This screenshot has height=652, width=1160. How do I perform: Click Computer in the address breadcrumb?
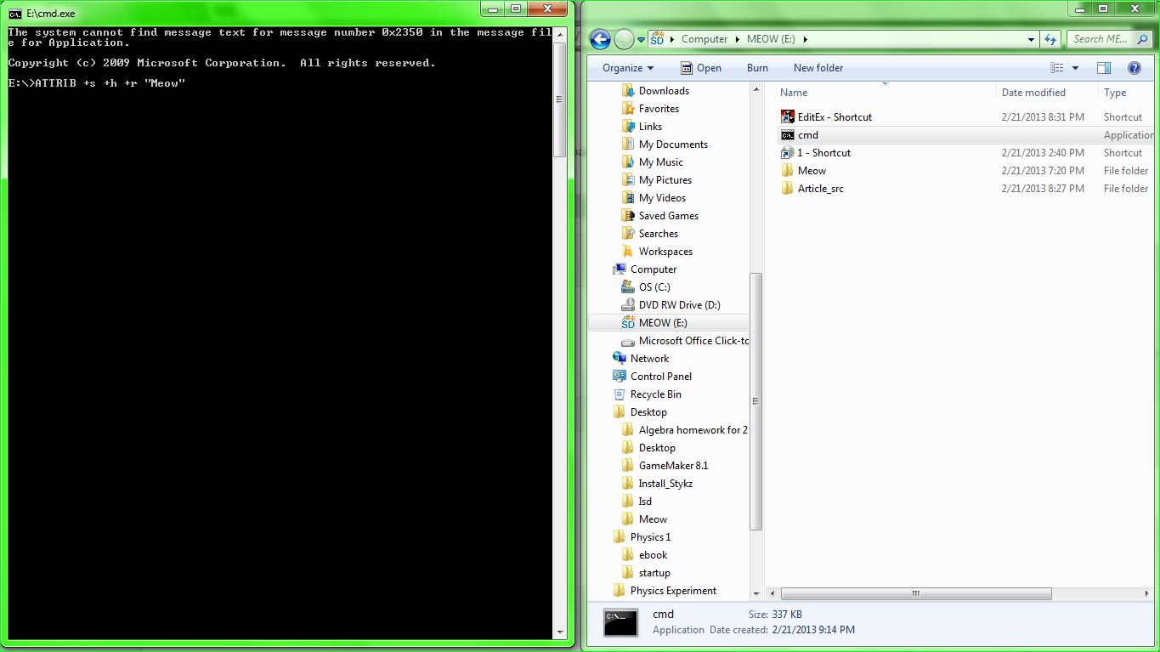pos(704,39)
